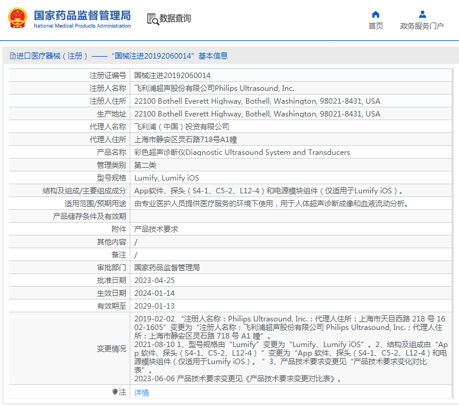Click the slash value in 其他内容 row
Viewport: 459px width, 405px height.
point(136,242)
